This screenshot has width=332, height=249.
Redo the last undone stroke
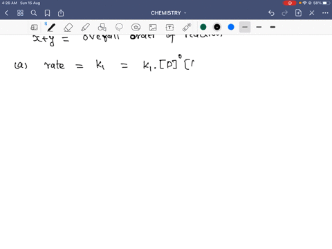click(x=285, y=13)
